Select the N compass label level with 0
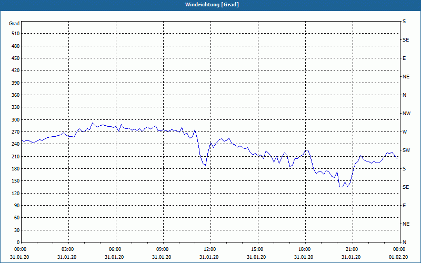Image resolution: width=421 pixels, height=263 pixels. [x=404, y=242]
